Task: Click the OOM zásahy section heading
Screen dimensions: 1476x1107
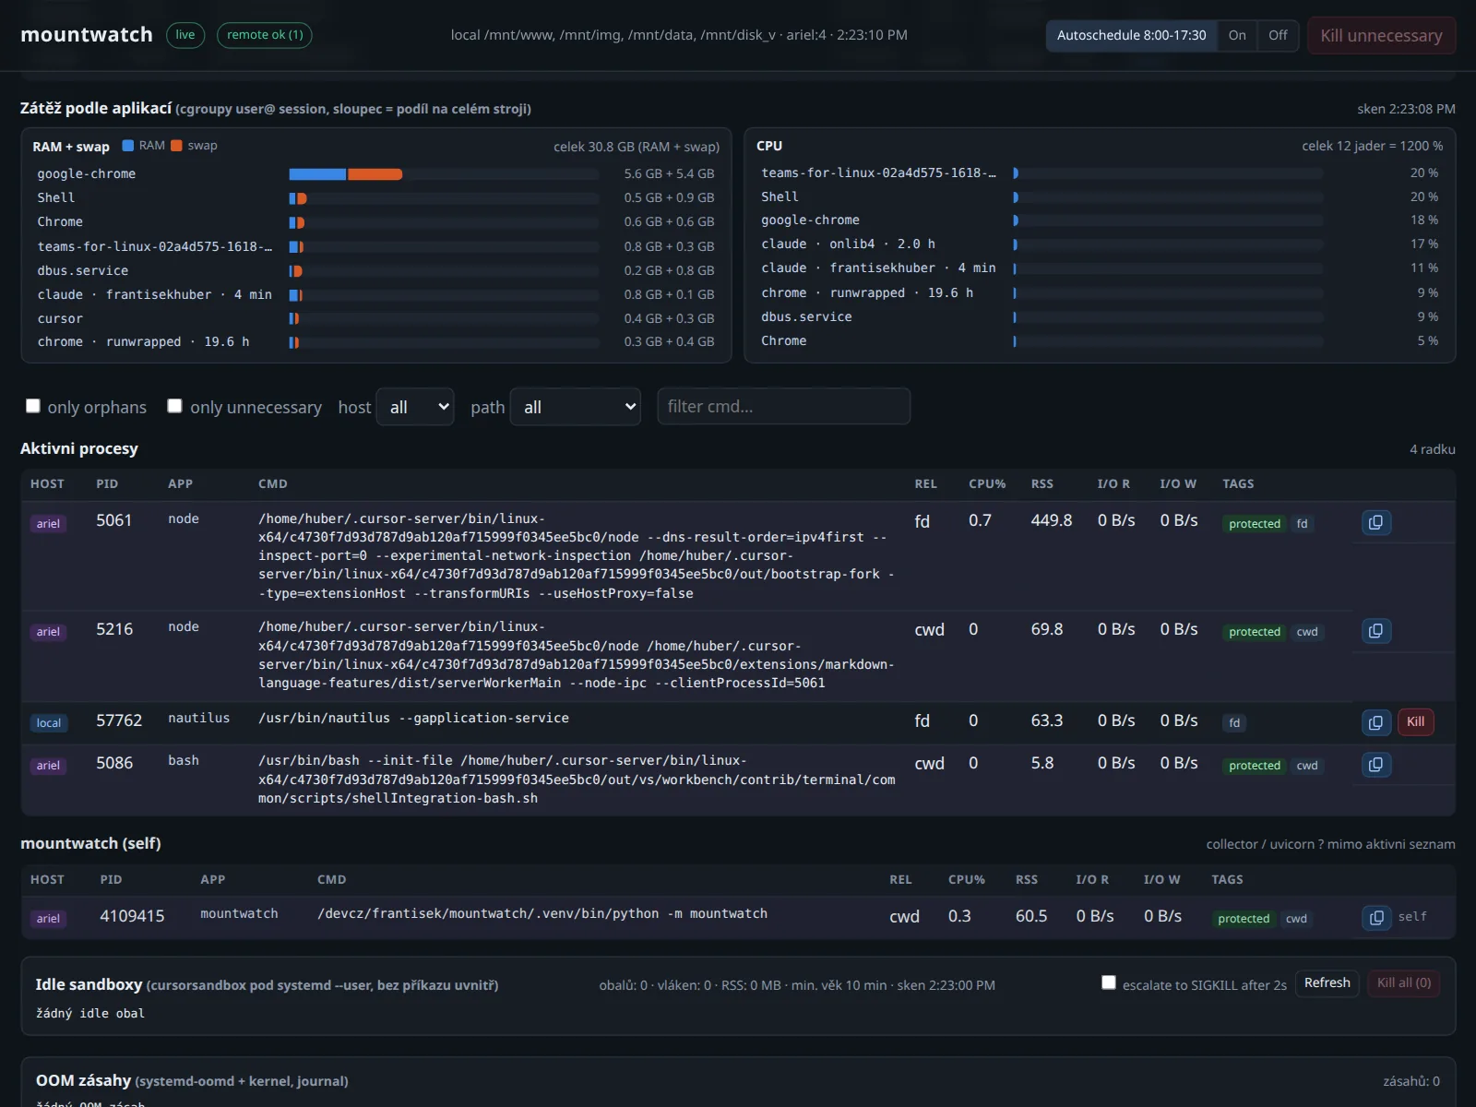Action: 192,1080
